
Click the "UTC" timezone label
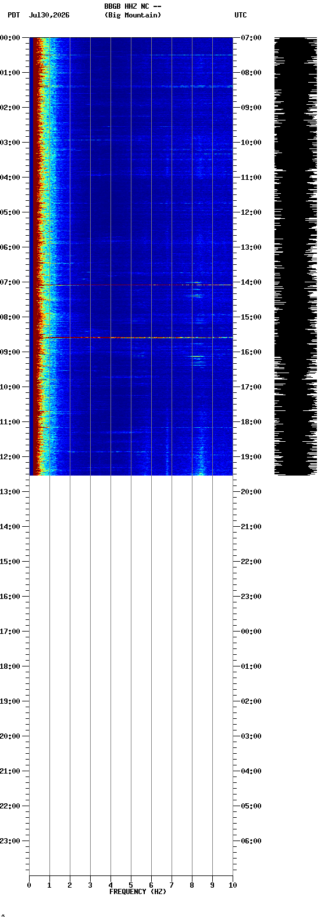coord(241,15)
